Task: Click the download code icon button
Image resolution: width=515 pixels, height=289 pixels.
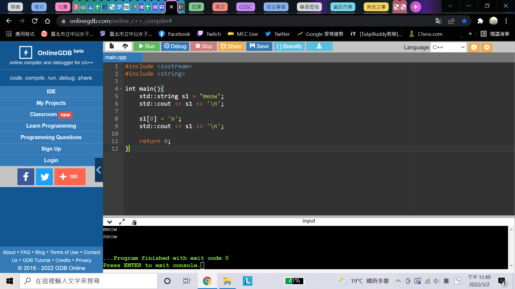Action: (319, 46)
